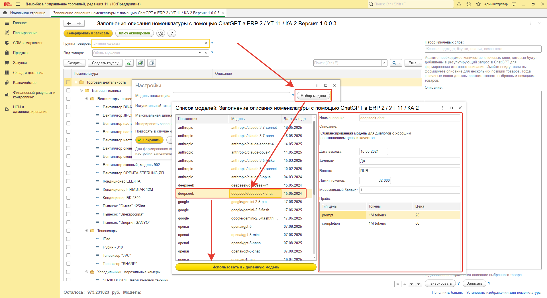Viewport: 547px width, 298px height.
Task: Check the box for Торговая деятельность row
Action: [68, 82]
